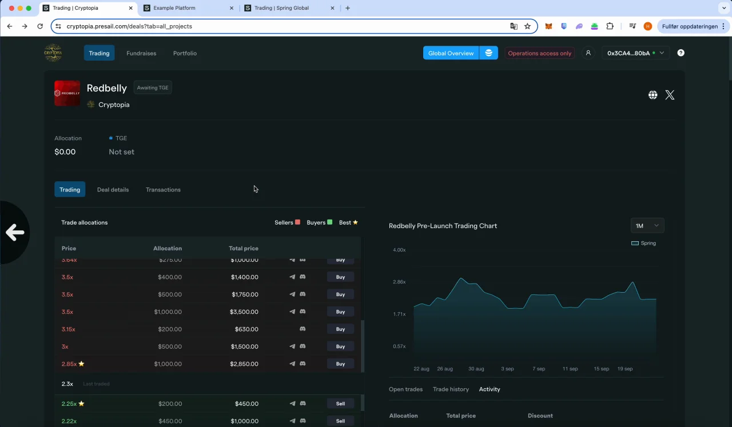Open Telegram for the 3x offer

point(292,346)
